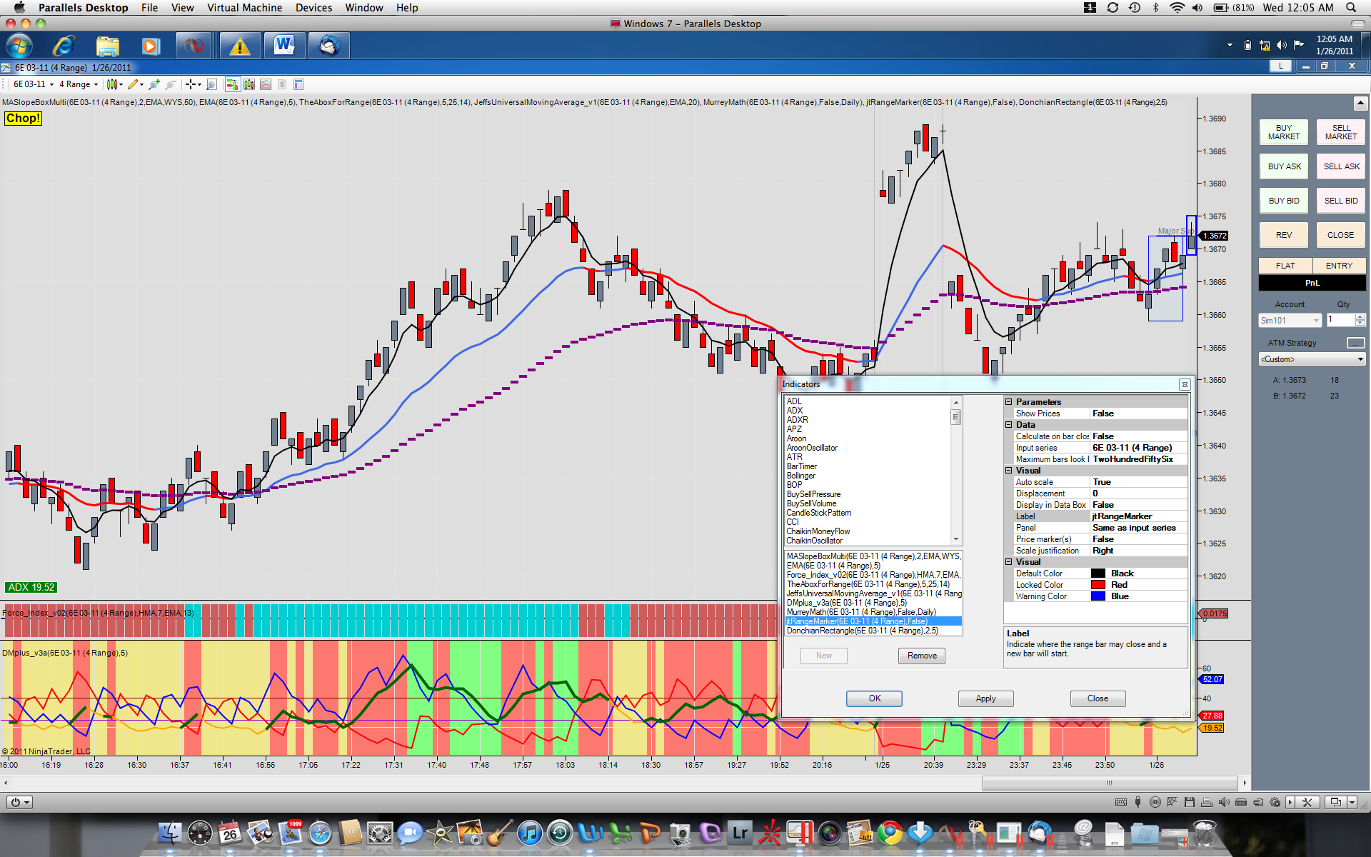The height and width of the screenshot is (857, 1371).
Task: Open Google Chrome in the Mac dock
Action: [x=890, y=833]
